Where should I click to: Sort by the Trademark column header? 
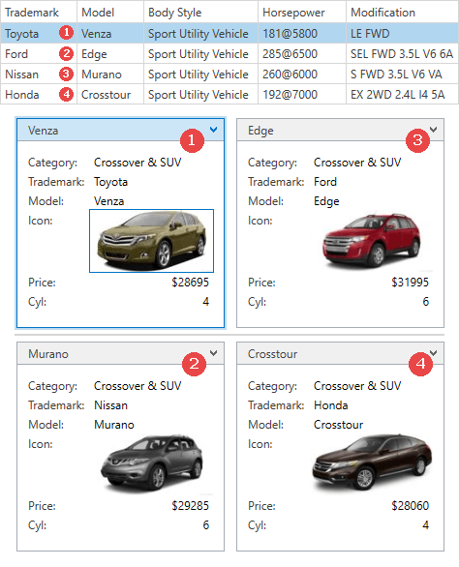coord(39,13)
